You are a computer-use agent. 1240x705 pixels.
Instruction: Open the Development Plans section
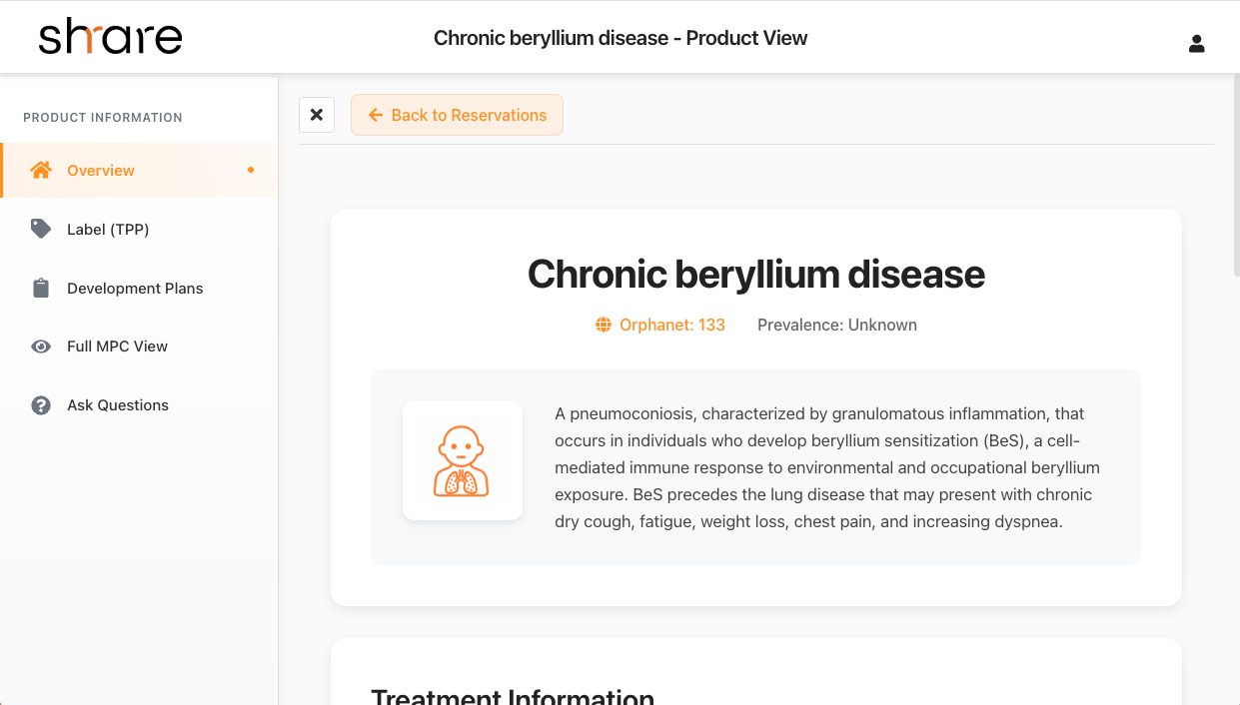click(x=135, y=289)
